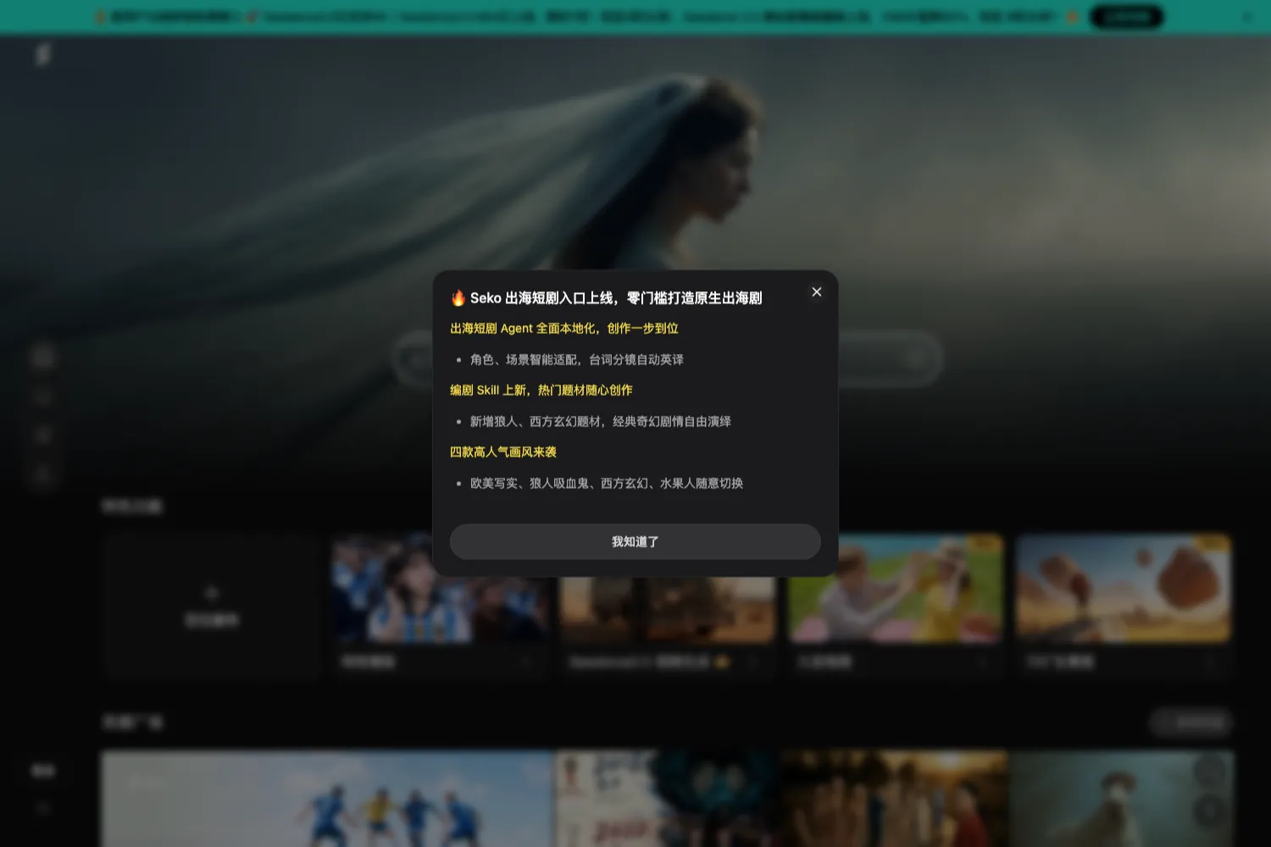1271x847 pixels.
Task: Click the upper round icon on bird image
Action: click(x=1210, y=772)
